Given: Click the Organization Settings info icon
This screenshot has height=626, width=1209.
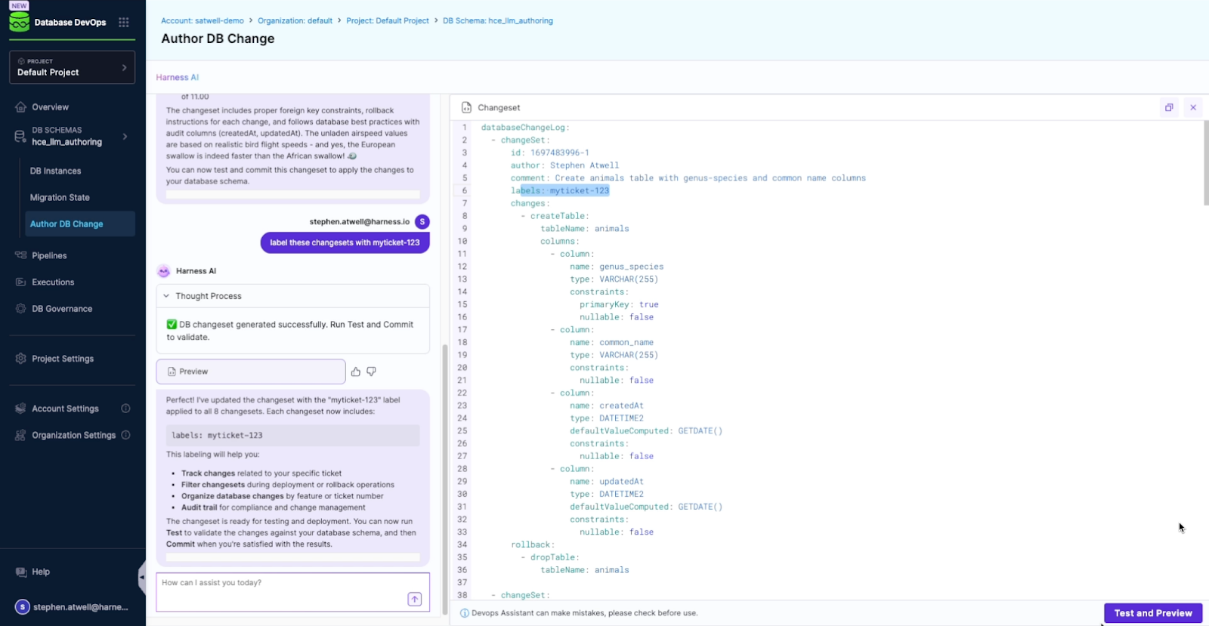Looking at the screenshot, I should [125, 435].
